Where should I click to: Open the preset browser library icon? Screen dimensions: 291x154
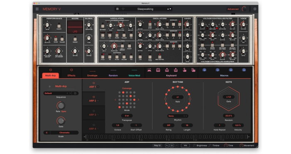point(118,9)
